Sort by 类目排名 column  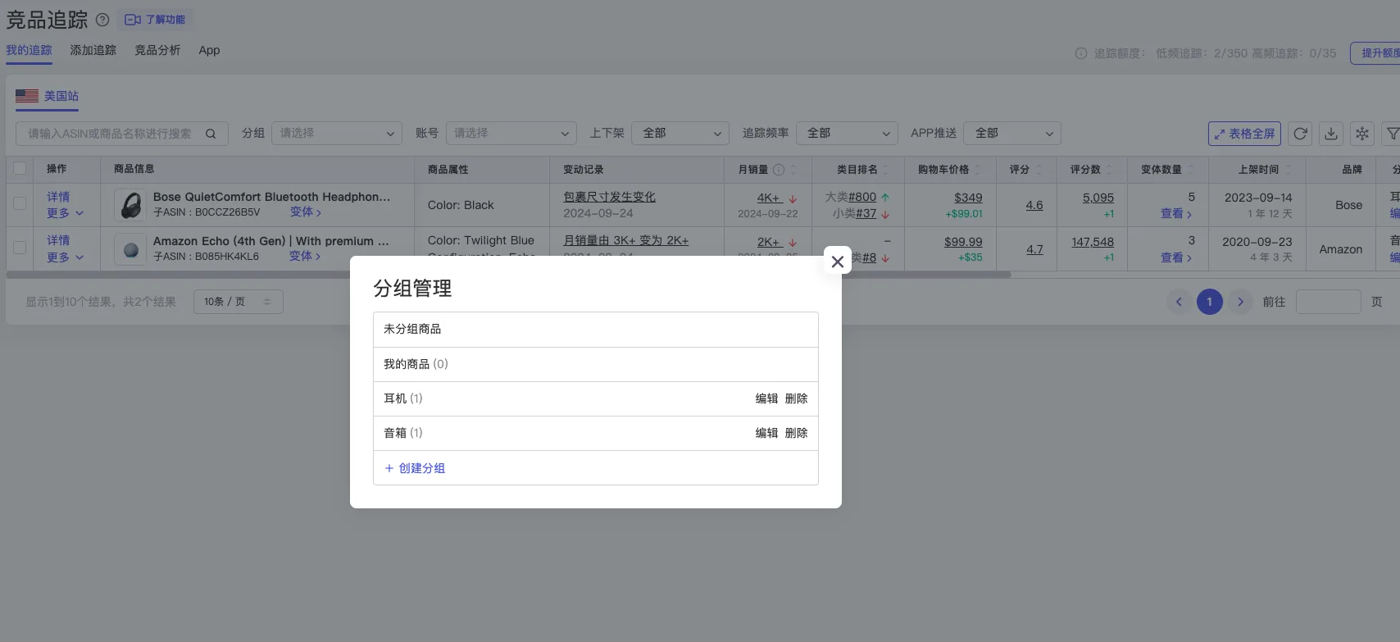point(885,170)
